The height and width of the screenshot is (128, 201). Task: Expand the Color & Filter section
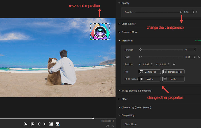128,24
